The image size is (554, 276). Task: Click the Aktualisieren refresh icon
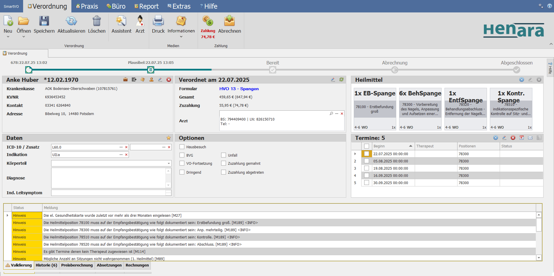[x=71, y=21]
